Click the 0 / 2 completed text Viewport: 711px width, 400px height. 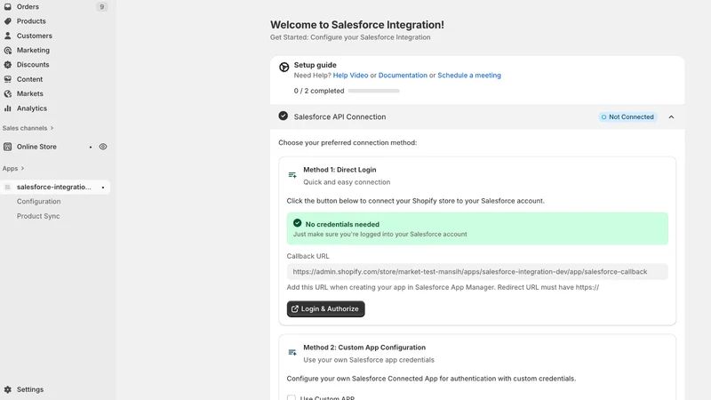point(319,92)
